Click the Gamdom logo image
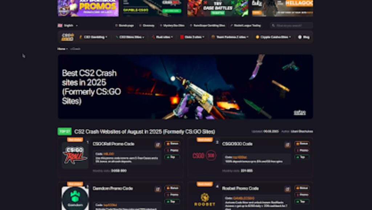This screenshot has height=210, width=372. [x=75, y=198]
